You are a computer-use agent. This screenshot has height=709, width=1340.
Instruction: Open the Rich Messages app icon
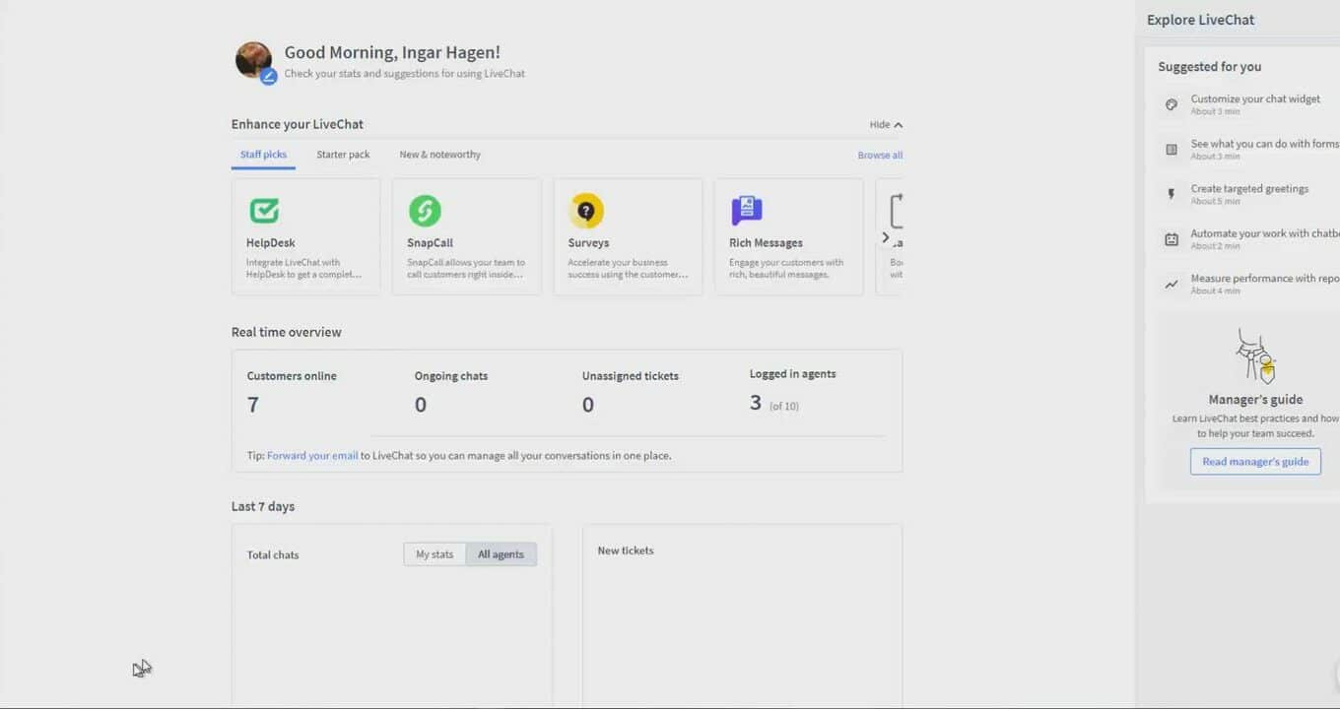(x=747, y=210)
